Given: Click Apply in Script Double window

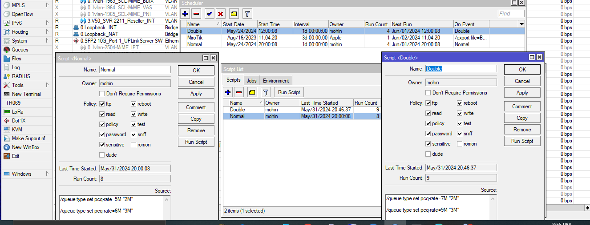Looking at the screenshot, I should pos(522,93).
